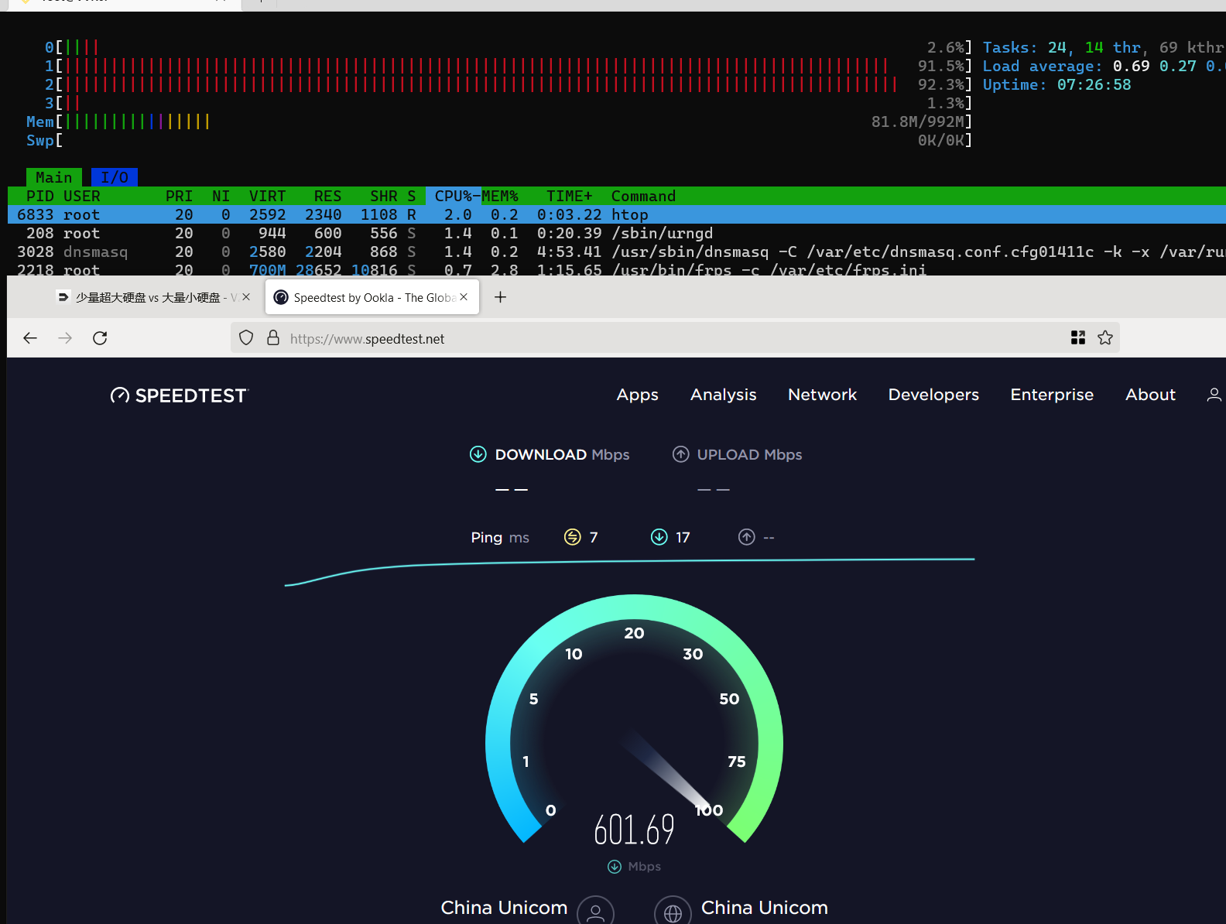This screenshot has height=924, width=1226.
Task: Close the Speedtest by Ookla tab
Action: 464,297
